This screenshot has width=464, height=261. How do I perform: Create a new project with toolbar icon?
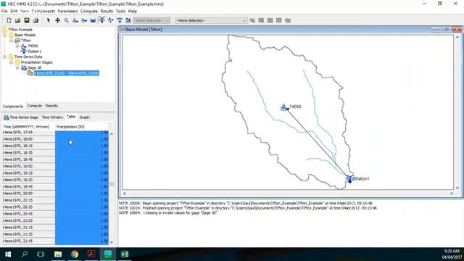(9, 20)
